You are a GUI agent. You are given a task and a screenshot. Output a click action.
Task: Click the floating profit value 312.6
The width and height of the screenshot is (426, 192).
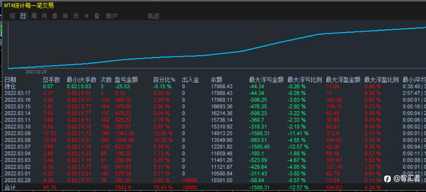point(333,133)
